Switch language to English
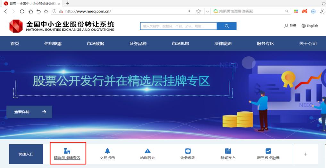This screenshot has width=326, height=168. (x=310, y=26)
